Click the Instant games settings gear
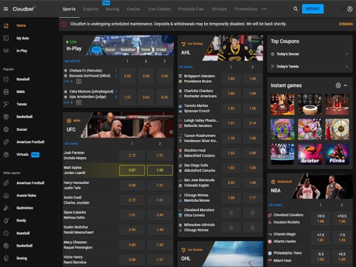Viewport: 356px width, 267px height. coord(338,85)
